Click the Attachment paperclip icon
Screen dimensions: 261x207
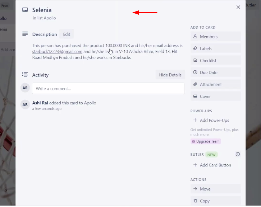195,84
